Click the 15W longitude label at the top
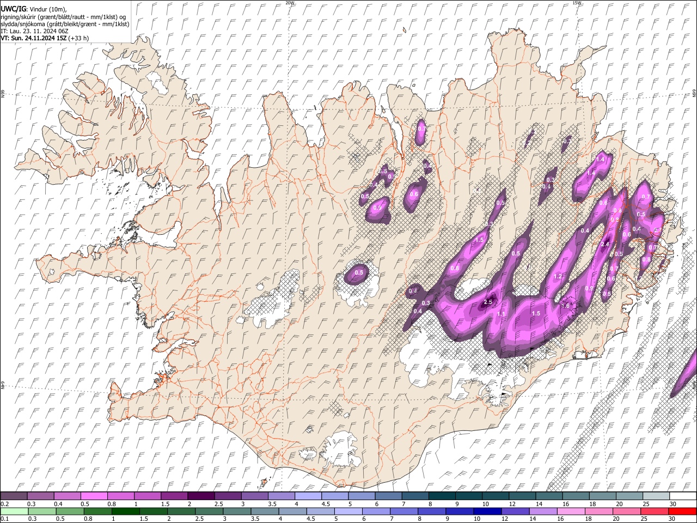Screen dimensions: 697x523 click(x=577, y=3)
